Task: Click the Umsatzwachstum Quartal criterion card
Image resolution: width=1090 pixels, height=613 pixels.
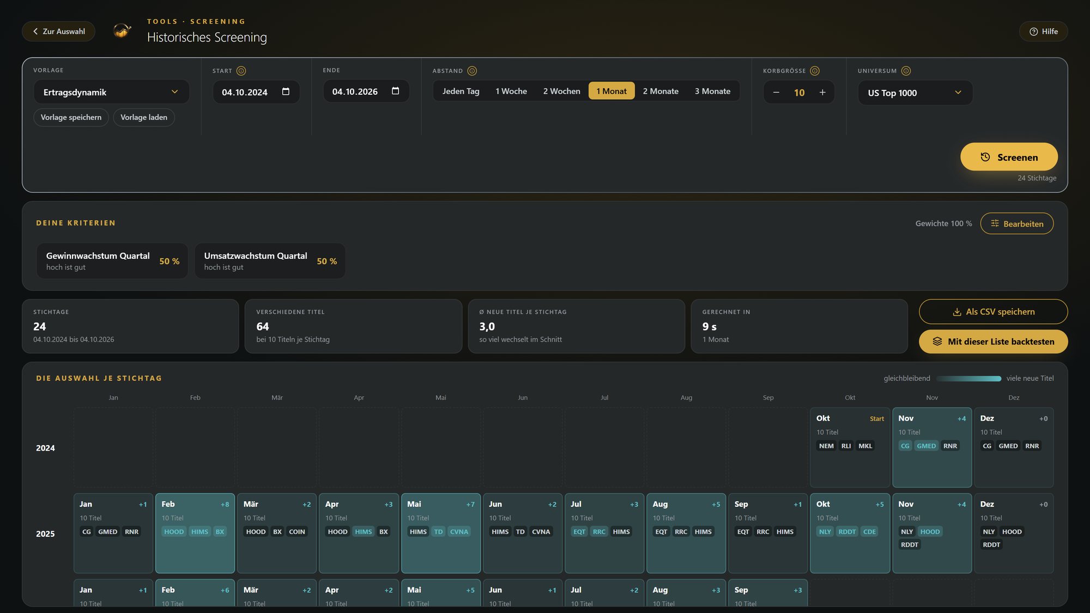Action: pyautogui.click(x=270, y=261)
